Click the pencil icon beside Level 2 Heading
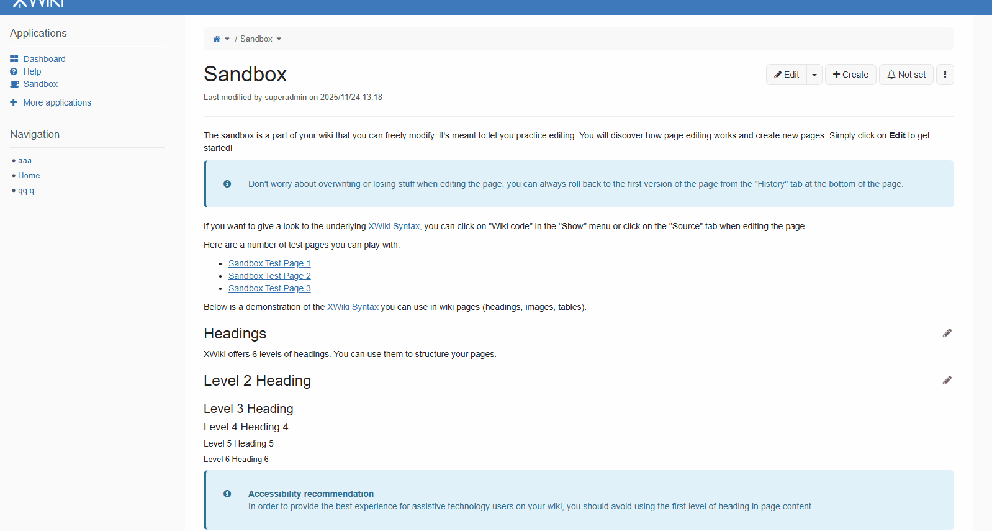 click(947, 381)
